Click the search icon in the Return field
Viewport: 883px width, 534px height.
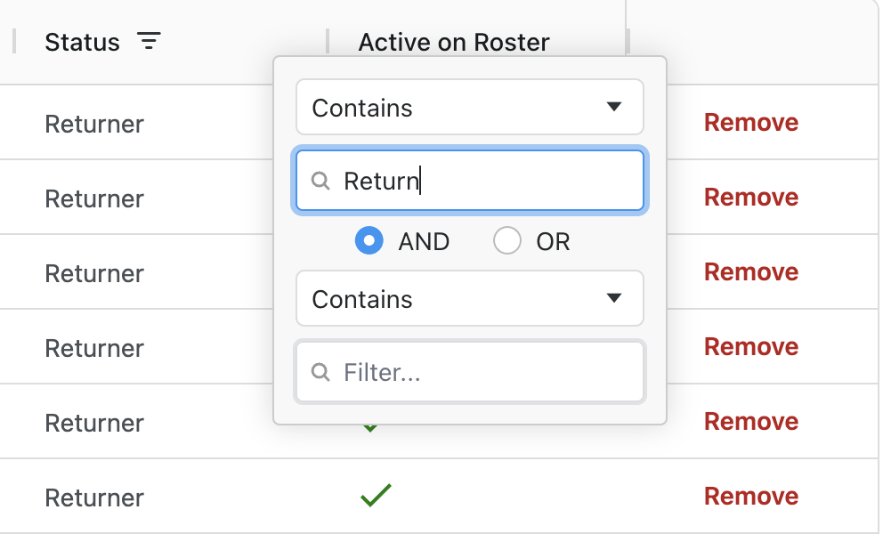321,181
